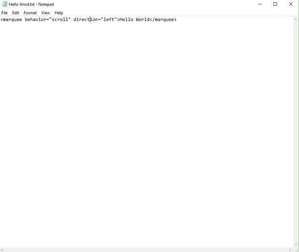Click the horizontal scrollbar left arrow

point(2,250)
